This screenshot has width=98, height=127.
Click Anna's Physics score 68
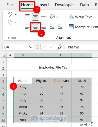(41, 107)
